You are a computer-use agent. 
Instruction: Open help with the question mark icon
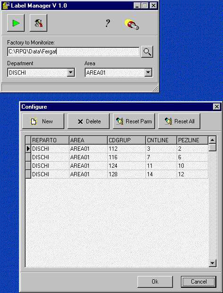point(108,23)
